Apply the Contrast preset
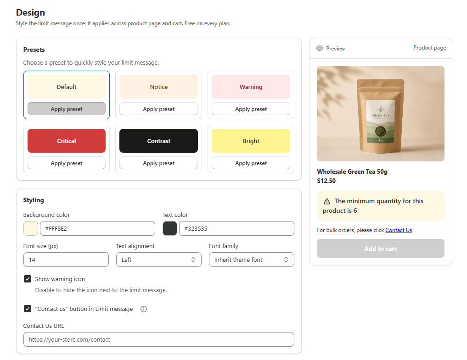This screenshot has width=467, height=360. click(x=158, y=163)
